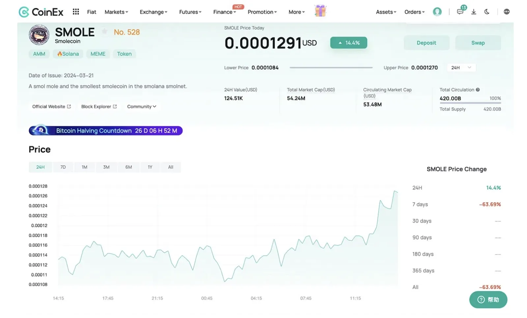The width and height of the screenshot is (527, 318).
Task: Select the 3M chart tab
Action: pos(106,167)
